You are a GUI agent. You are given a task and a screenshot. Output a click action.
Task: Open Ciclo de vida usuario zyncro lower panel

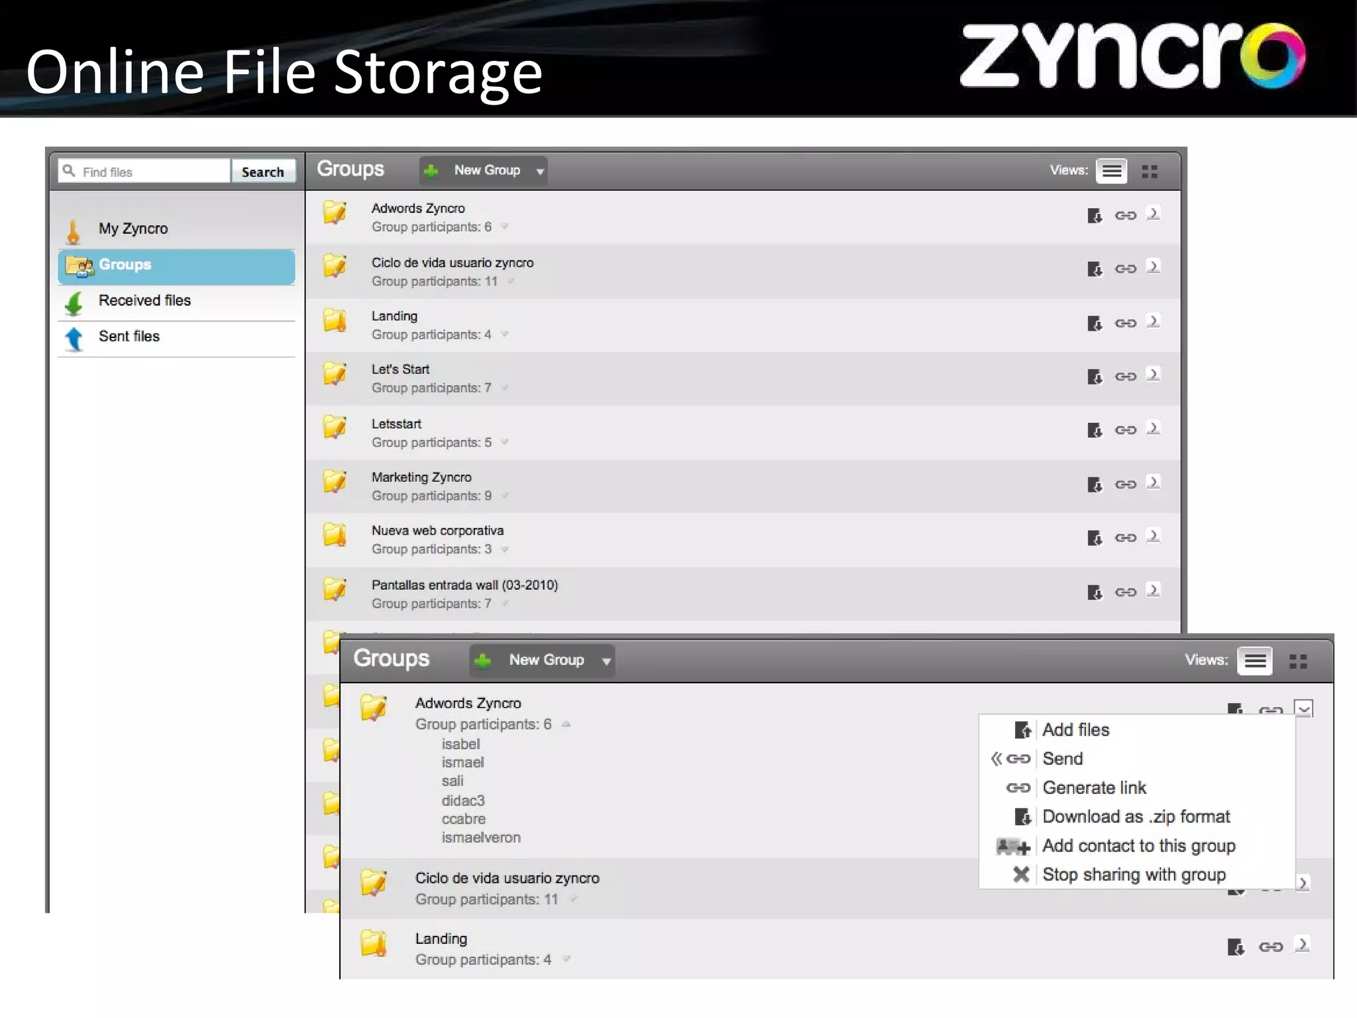[x=507, y=878]
